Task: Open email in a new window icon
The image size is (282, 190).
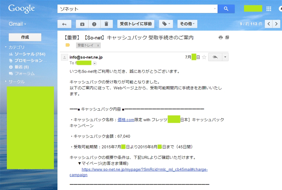Action: tap(227, 37)
